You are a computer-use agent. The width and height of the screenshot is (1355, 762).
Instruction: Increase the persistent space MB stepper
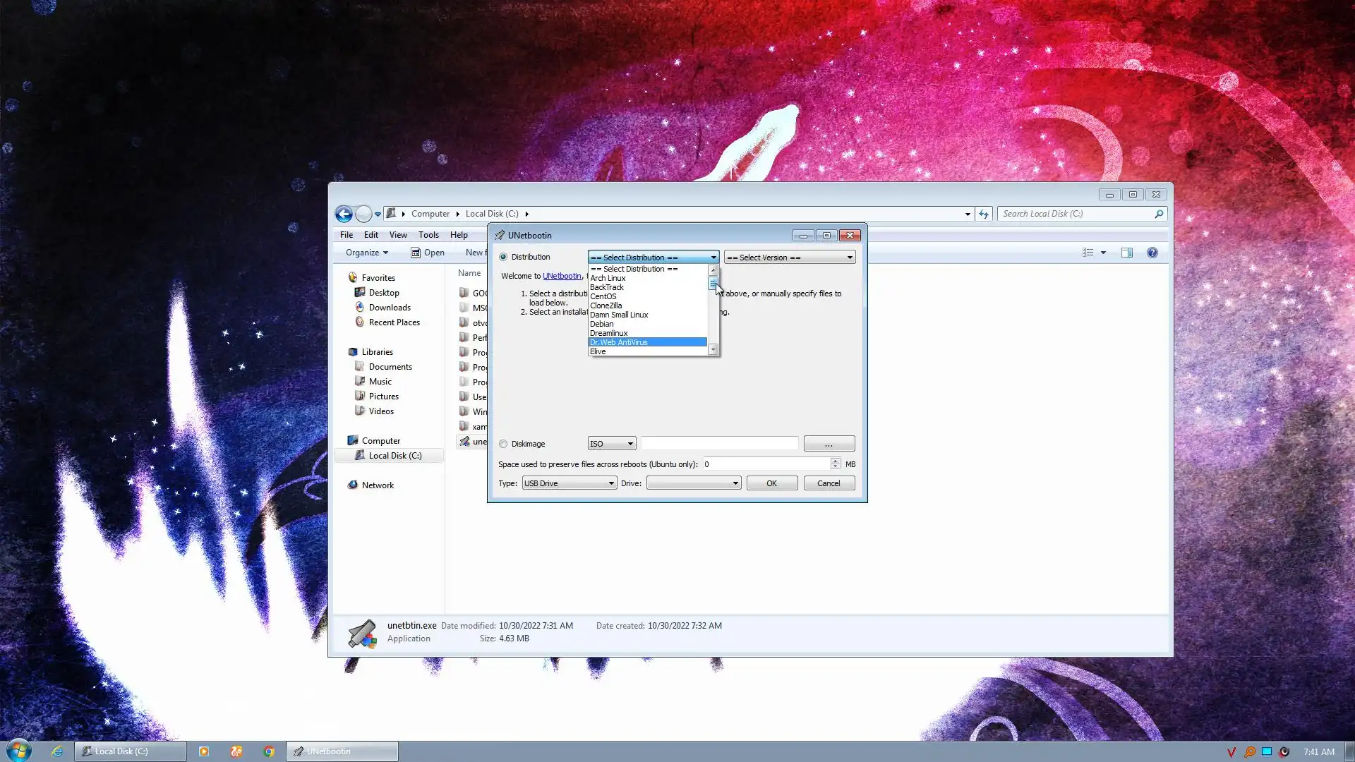[x=835, y=461]
